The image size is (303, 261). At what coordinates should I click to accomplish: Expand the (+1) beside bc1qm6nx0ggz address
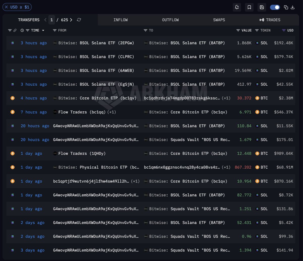[x=226, y=167]
